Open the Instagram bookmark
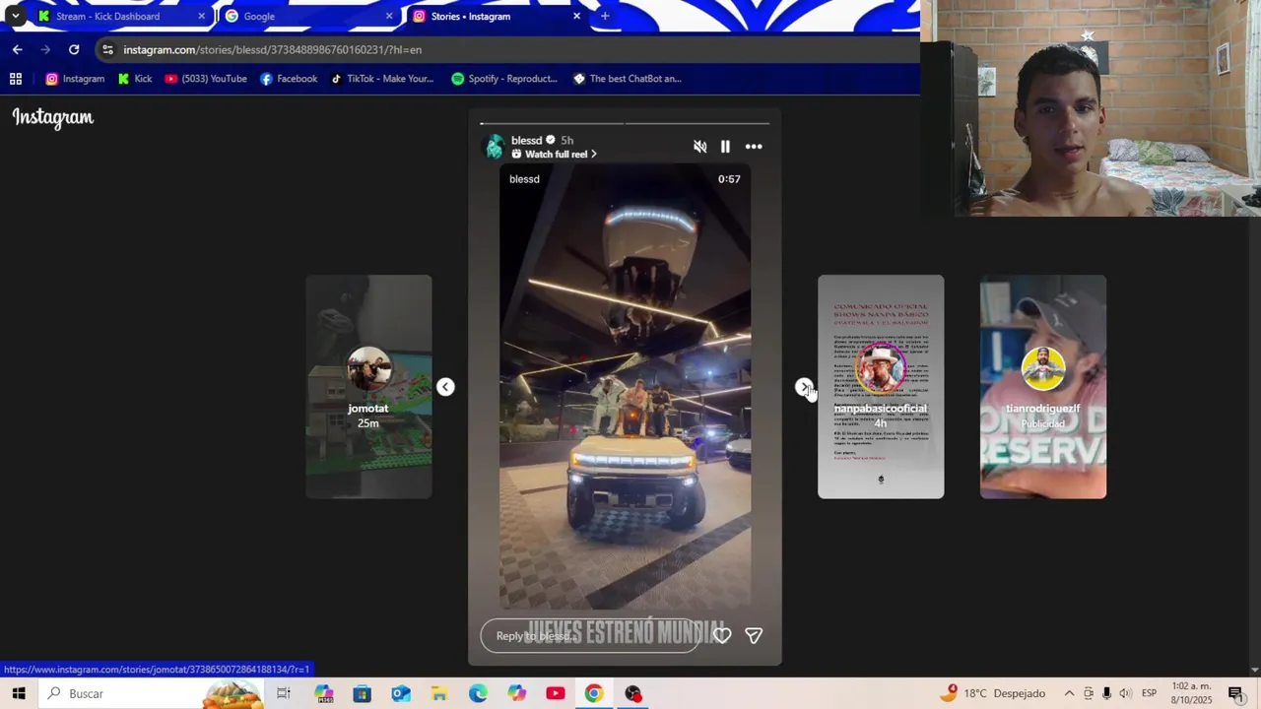The height and width of the screenshot is (709, 1261). tap(75, 79)
